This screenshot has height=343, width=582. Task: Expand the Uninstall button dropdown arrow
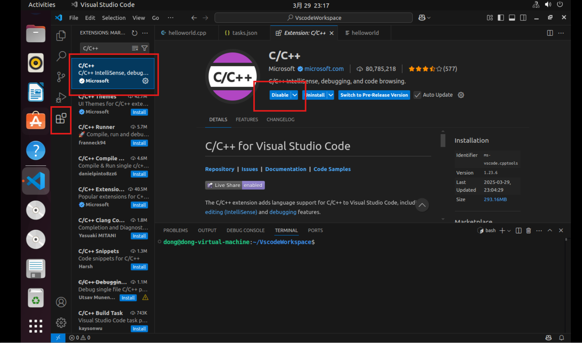pos(331,95)
